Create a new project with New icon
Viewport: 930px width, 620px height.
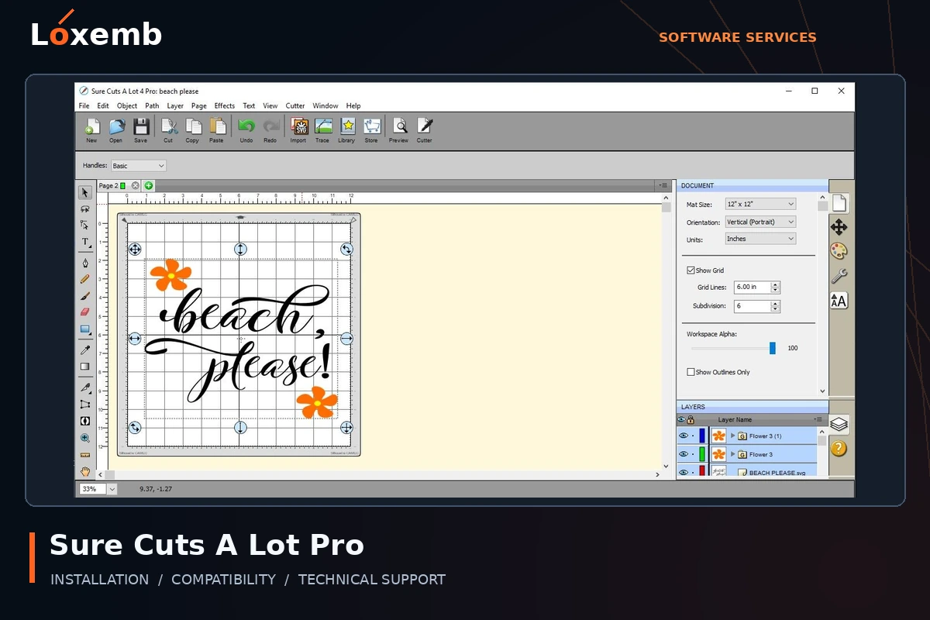click(91, 126)
